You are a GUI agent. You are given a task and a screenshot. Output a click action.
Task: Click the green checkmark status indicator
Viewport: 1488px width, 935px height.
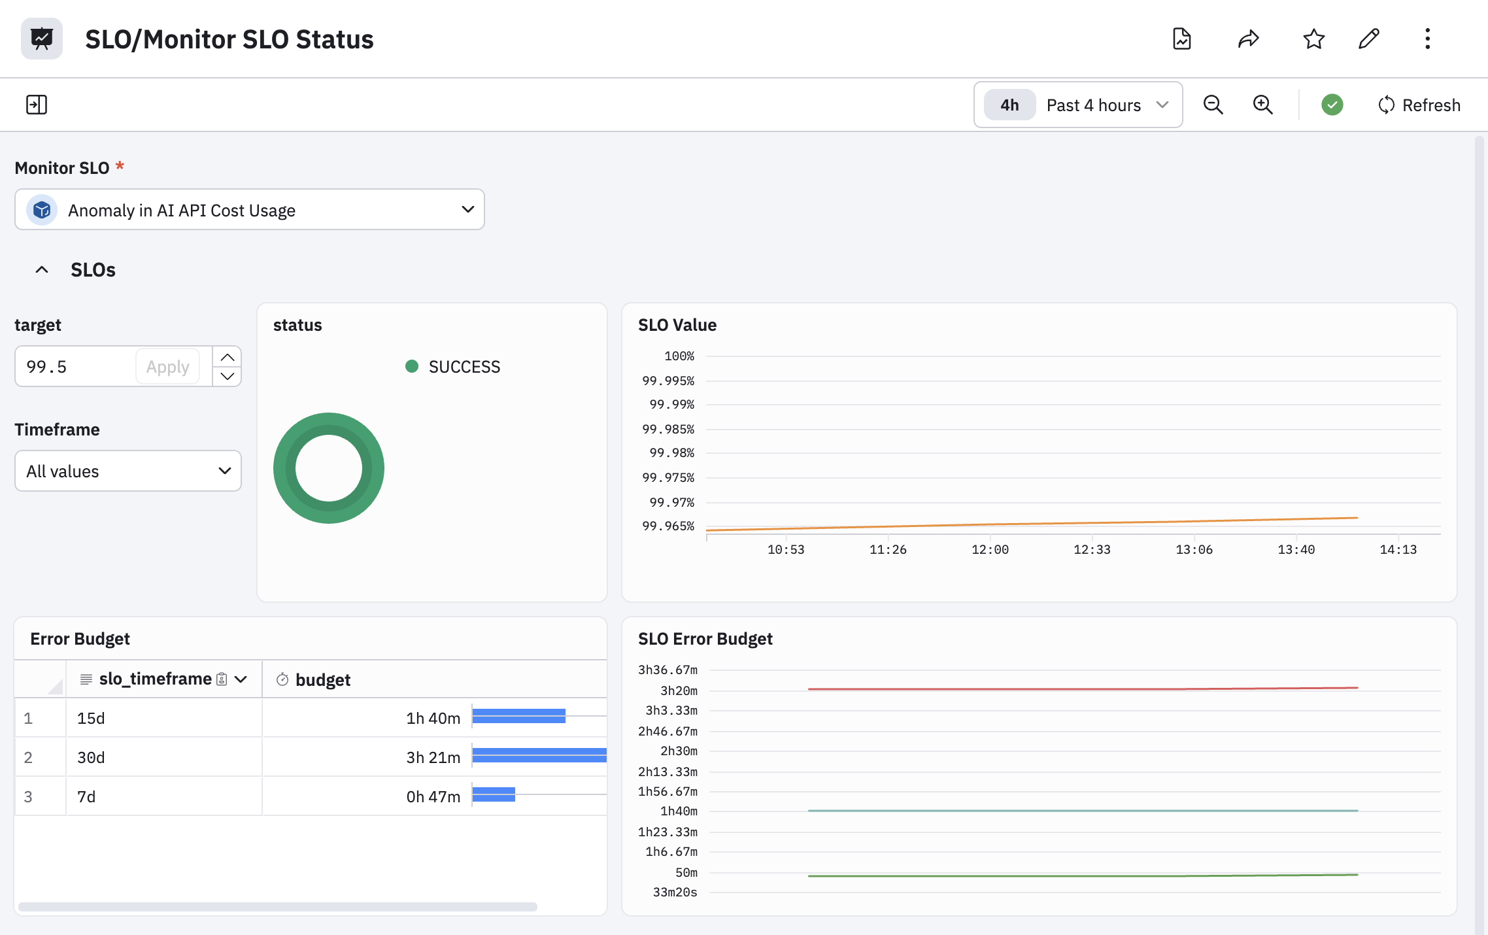tap(1332, 105)
